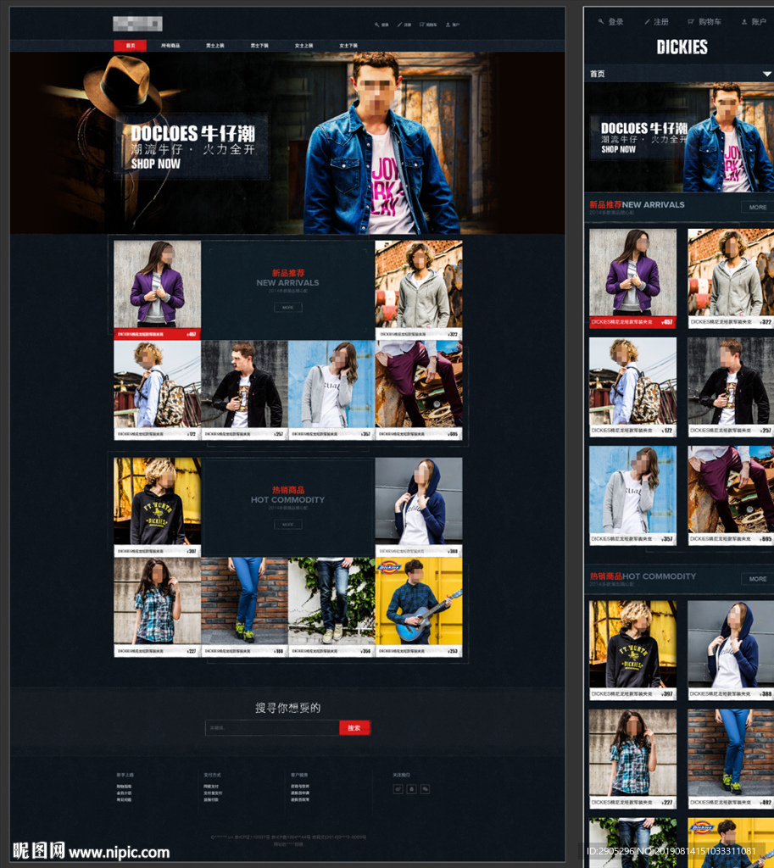Open the 女士下装 nav item
Screen dimensions: 774x868
(x=348, y=46)
